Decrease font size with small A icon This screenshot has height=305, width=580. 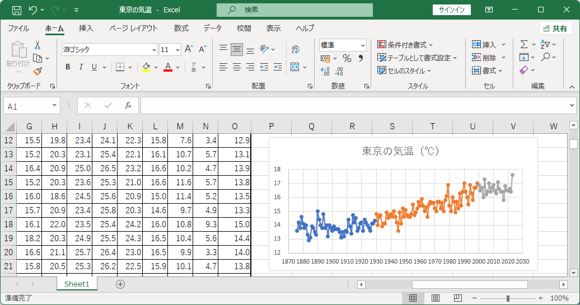pyautogui.click(x=202, y=49)
